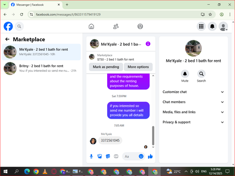This screenshot has height=176, width=235.
Task: Open the Windows Start menu
Action: click(x=6, y=171)
